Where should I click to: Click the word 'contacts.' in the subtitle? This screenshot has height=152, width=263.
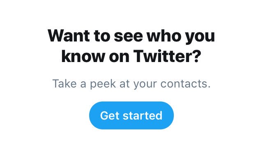coord(185,83)
